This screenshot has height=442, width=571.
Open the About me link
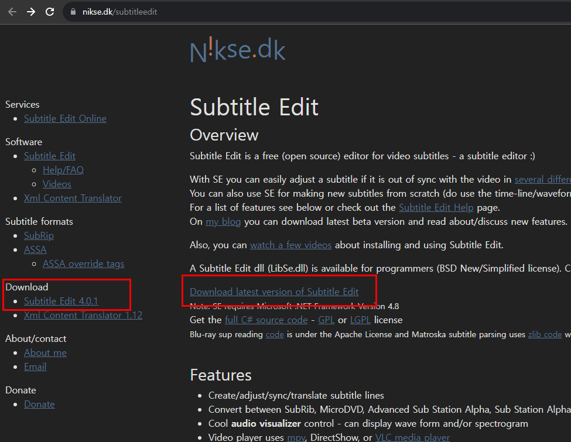tap(45, 353)
